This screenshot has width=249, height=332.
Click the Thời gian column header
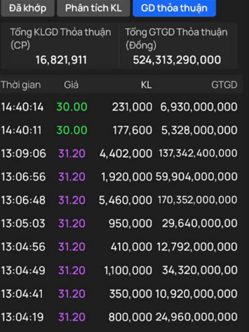pyautogui.click(x=21, y=85)
